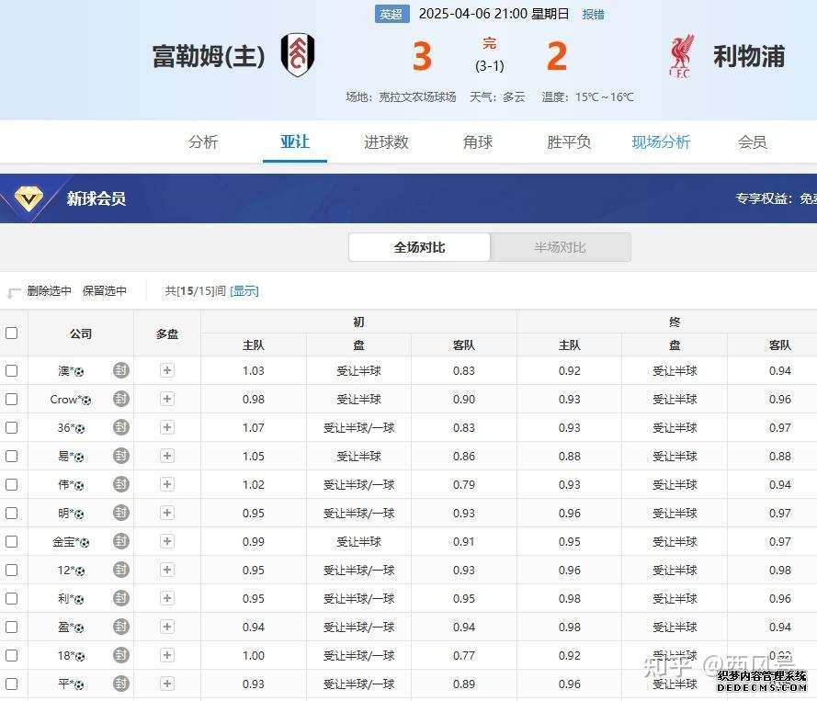Click the 封 icon in the Crow* row
Screen dimensions: 817x701
click(121, 399)
